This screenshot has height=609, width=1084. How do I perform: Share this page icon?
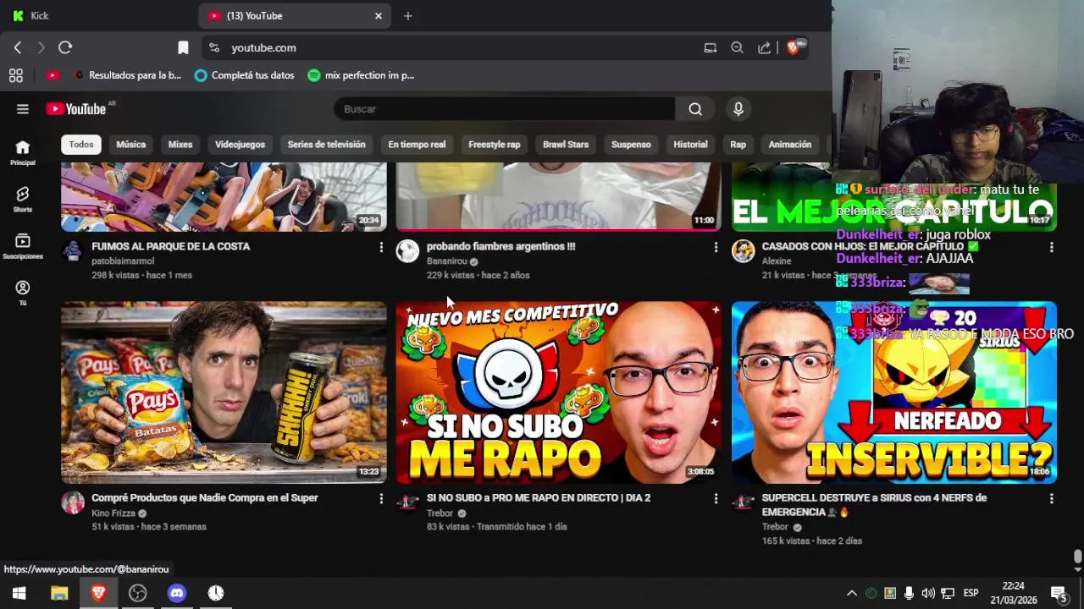764,47
